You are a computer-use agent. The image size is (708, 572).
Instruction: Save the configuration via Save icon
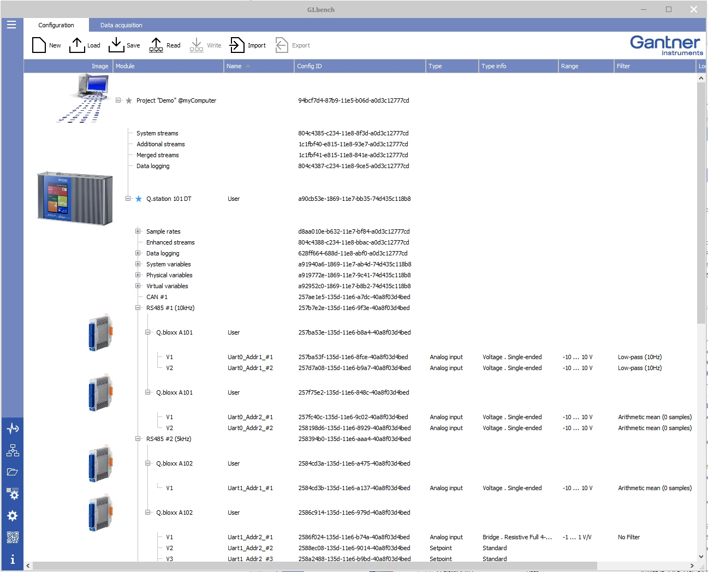[x=116, y=45]
